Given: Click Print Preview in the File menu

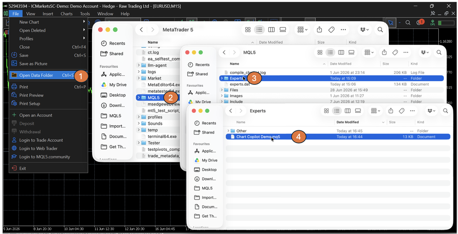Looking at the screenshot, I should pos(49,95).
